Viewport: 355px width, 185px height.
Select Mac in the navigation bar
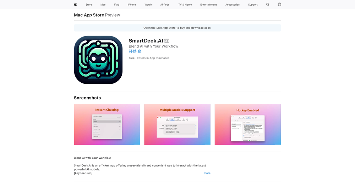[103, 5]
